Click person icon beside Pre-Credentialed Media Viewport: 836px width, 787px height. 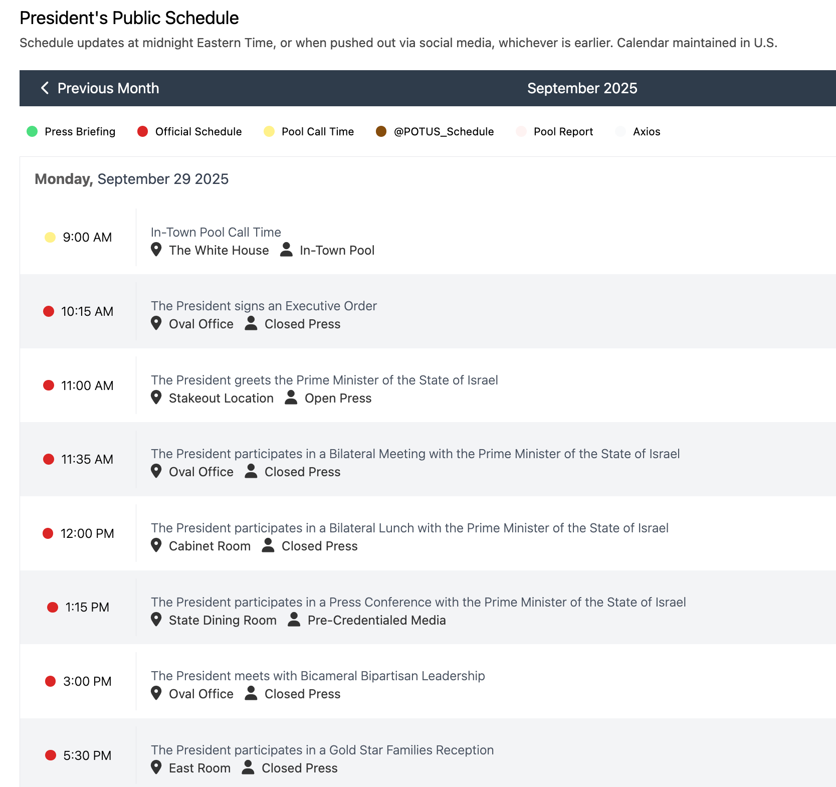click(x=294, y=620)
